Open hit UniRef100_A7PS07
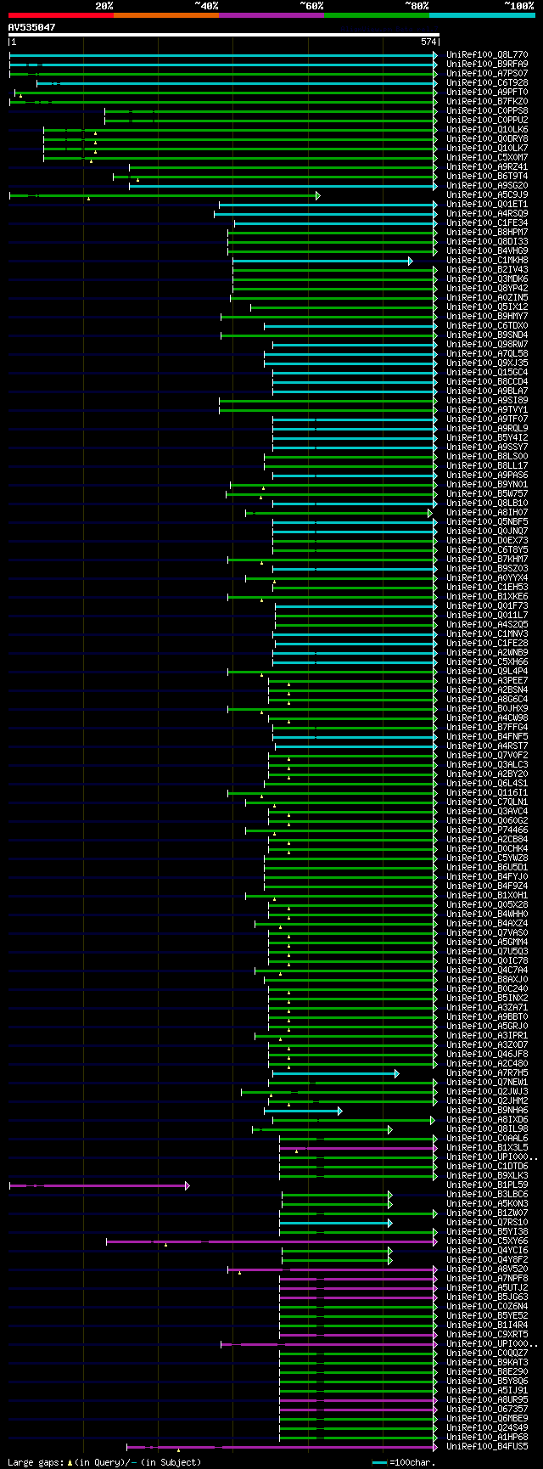The height and width of the screenshot is (1469, 543). 487,74
